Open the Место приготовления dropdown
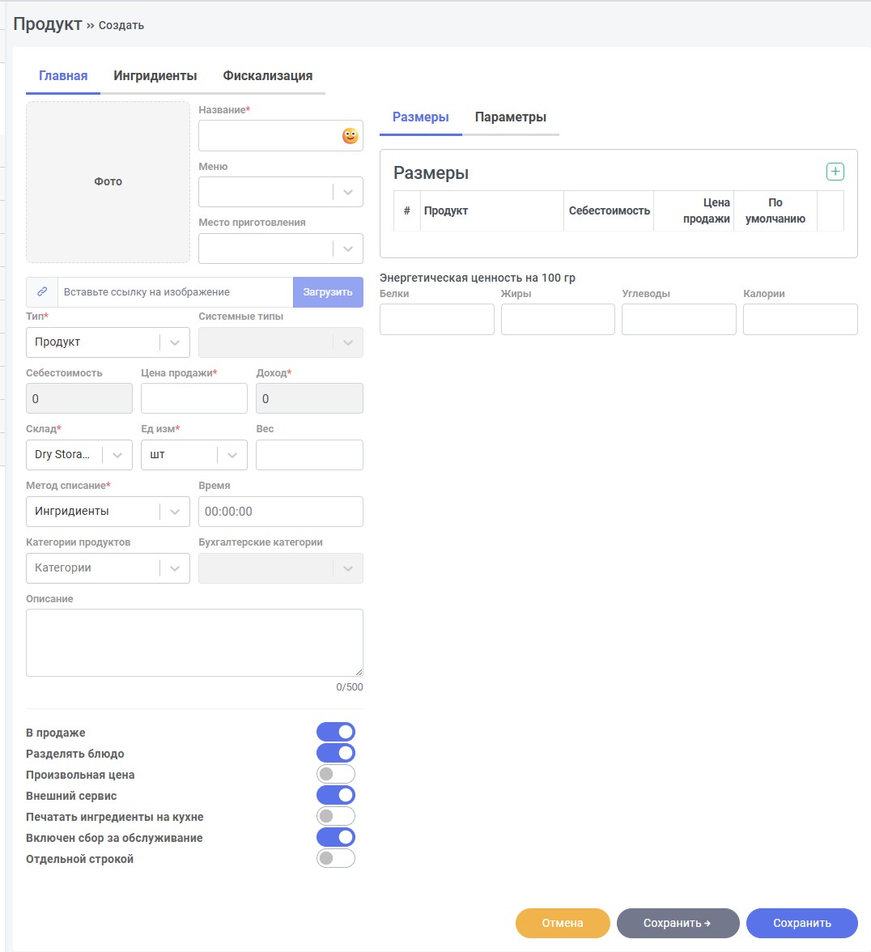 [280, 249]
